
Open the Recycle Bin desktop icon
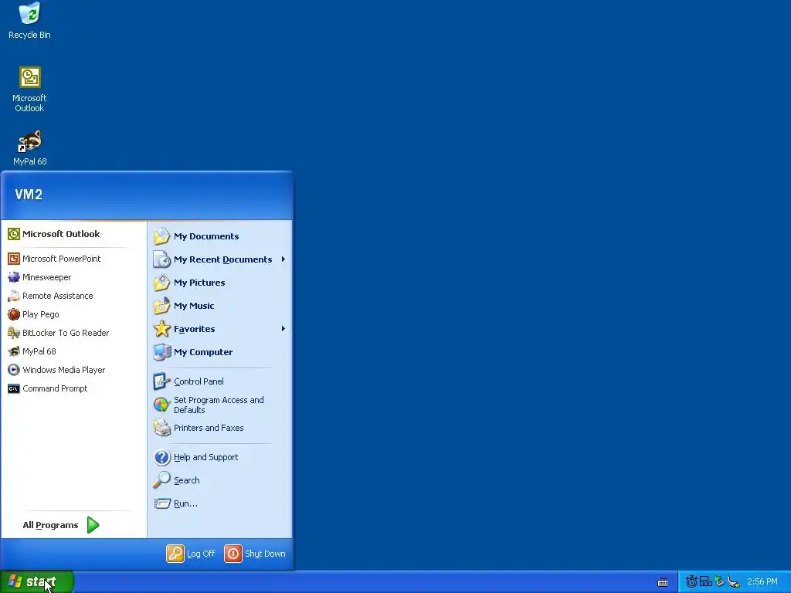point(30,20)
